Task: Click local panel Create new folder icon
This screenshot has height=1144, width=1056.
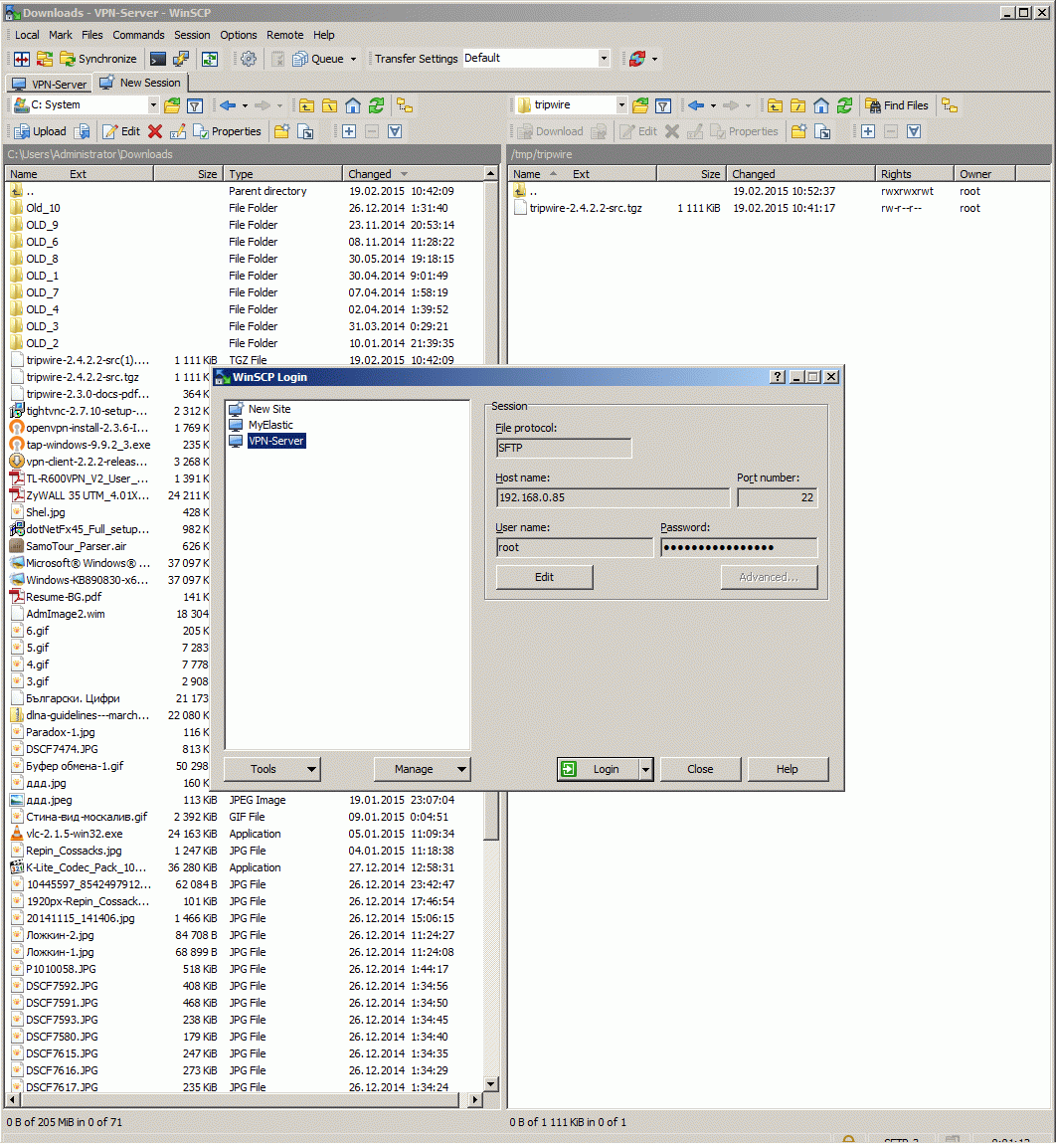Action: (281, 131)
